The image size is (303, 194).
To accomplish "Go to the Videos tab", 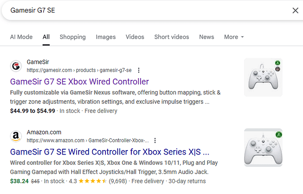I will click(135, 37).
